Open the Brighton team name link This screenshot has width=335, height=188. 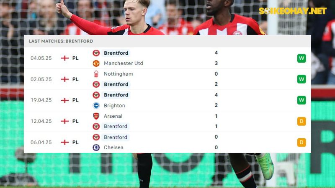[x=114, y=106]
